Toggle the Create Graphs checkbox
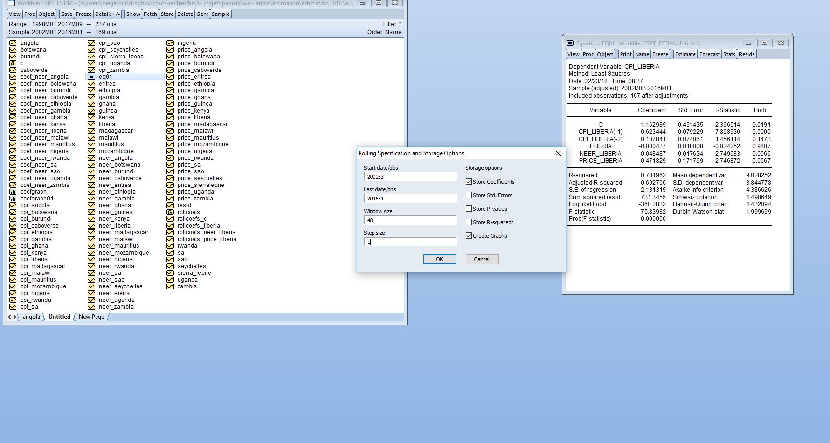Viewport: 830px width, 443px height. (x=469, y=236)
